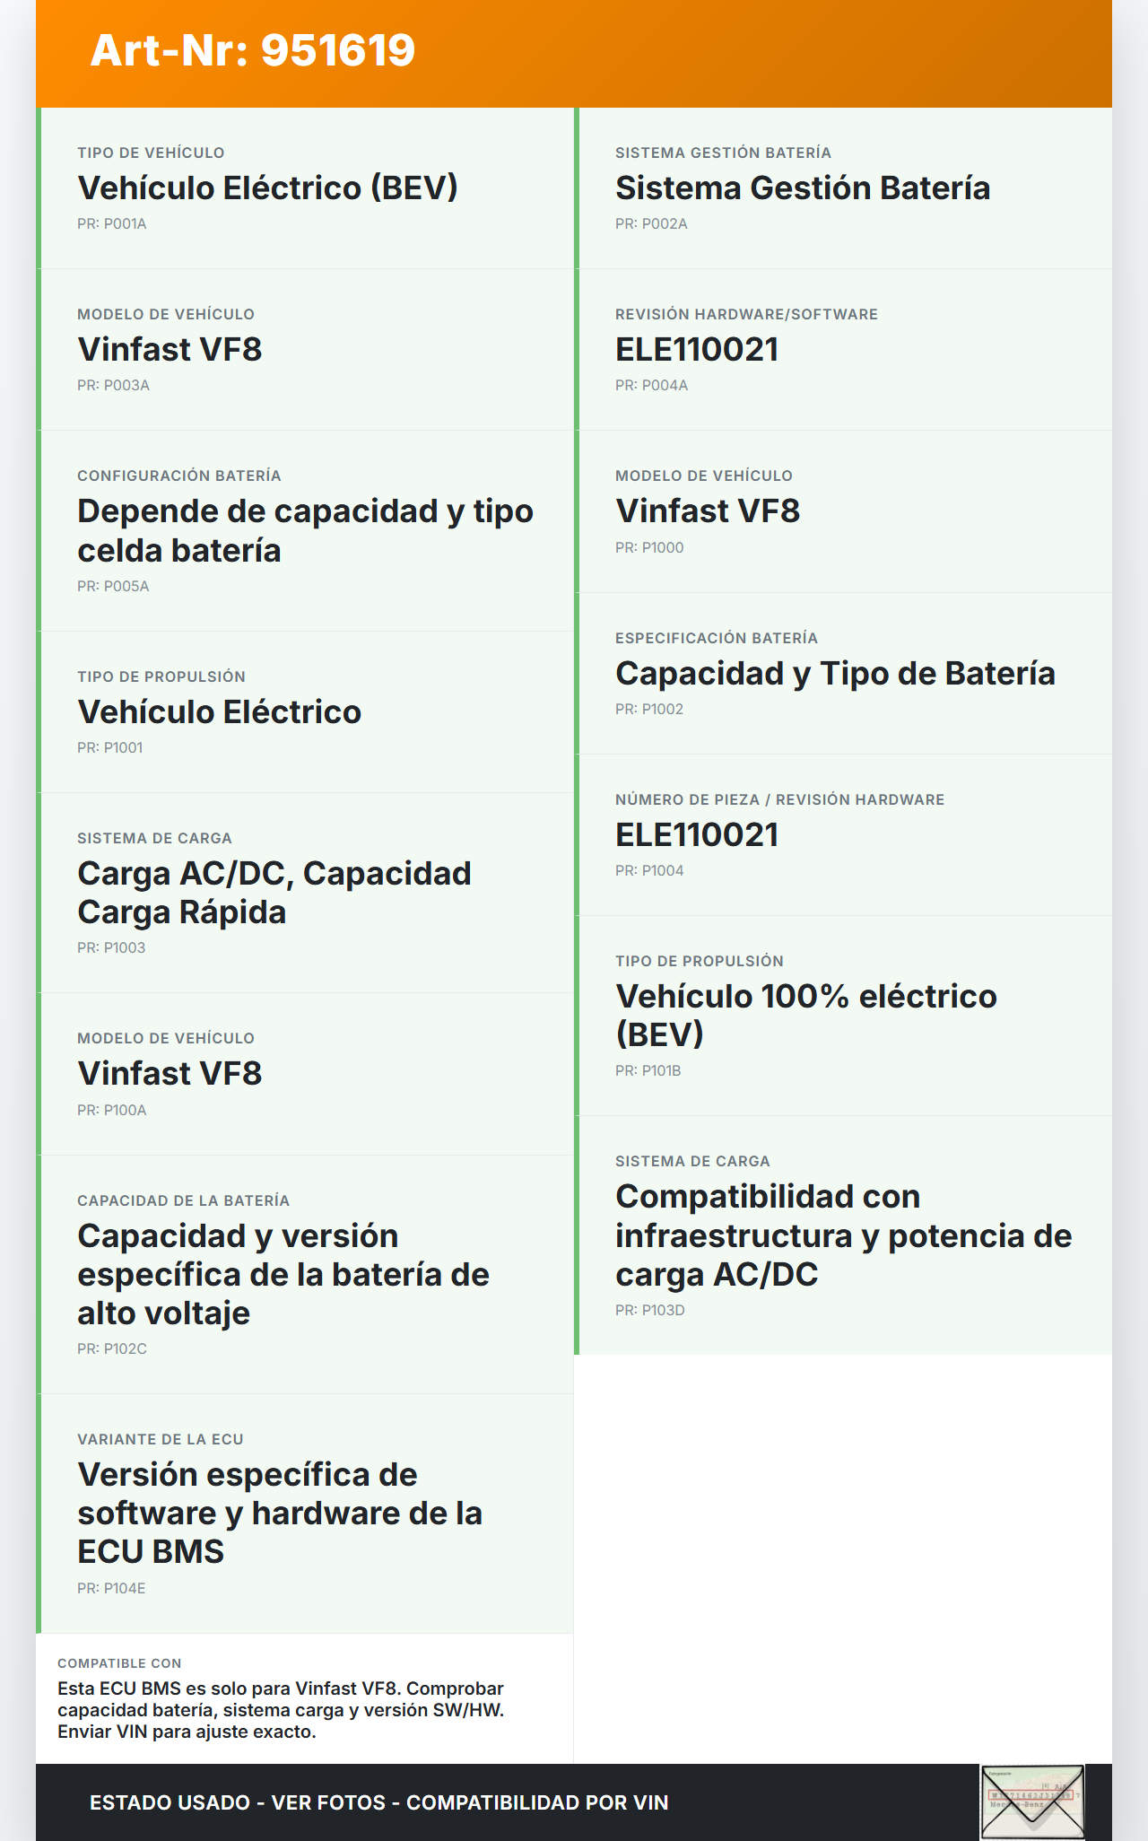The height and width of the screenshot is (1841, 1148).
Task: Click the Sistema Gestión Batería value
Action: 803,188
